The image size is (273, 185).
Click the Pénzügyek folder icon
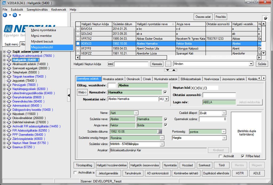click(x=9, y=85)
